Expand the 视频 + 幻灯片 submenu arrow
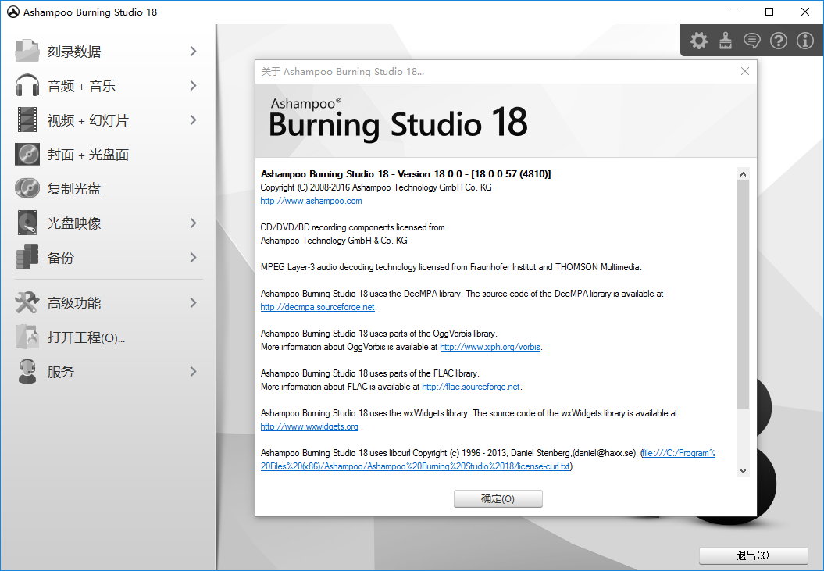Image resolution: width=824 pixels, height=571 pixels. [194, 120]
